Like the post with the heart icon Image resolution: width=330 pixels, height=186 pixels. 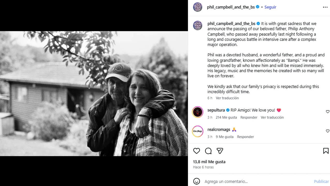pos(197,151)
